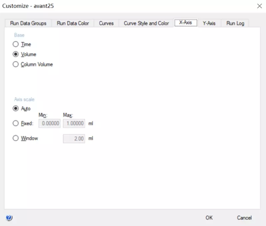Click the blue help question mark icon

pyautogui.click(x=9, y=218)
